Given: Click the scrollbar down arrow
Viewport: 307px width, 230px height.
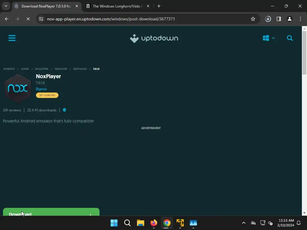Looking at the screenshot, I should [x=304, y=213].
